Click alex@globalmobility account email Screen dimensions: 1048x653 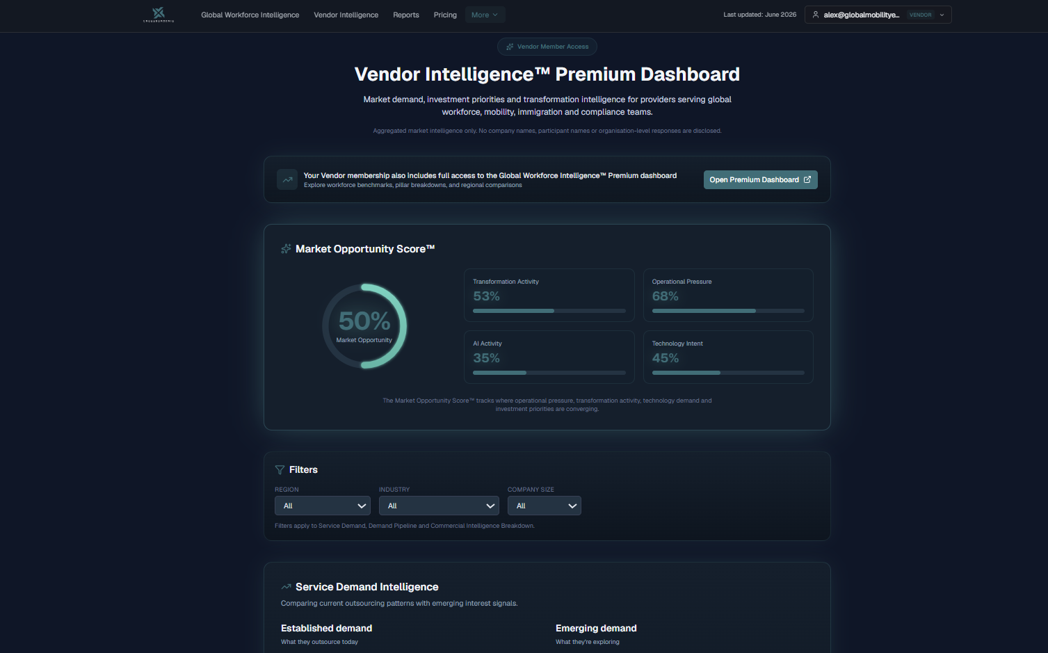862,15
